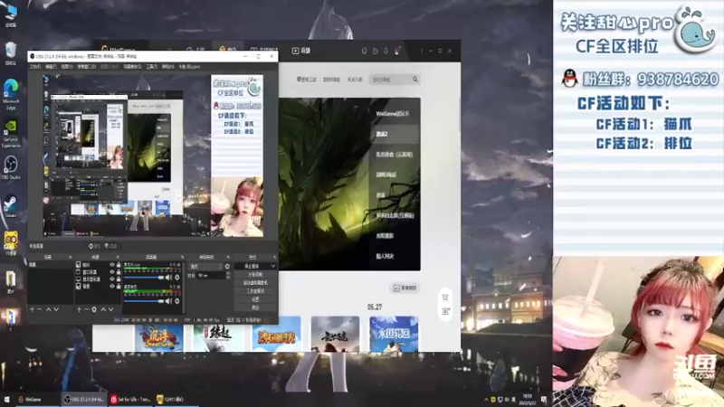Open WeGame window more-options menu icon
This screenshot has width=724, height=407.
[422, 51]
